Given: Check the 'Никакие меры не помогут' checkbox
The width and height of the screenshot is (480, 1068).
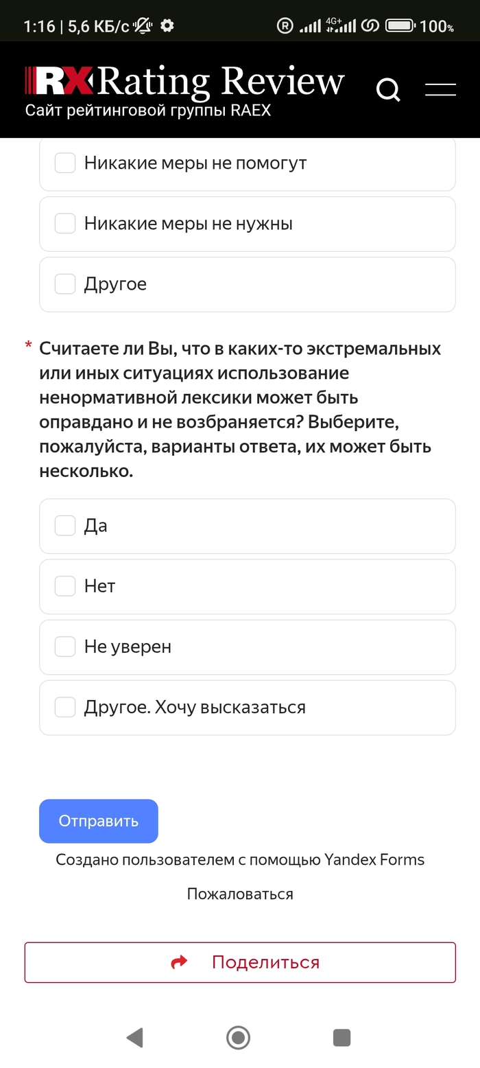Looking at the screenshot, I should coord(65,163).
